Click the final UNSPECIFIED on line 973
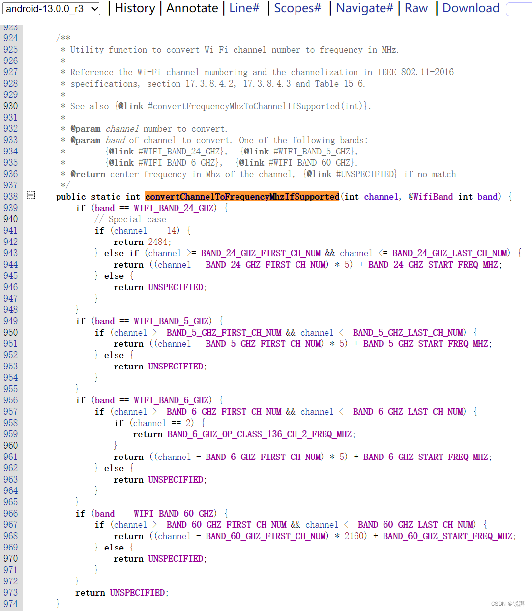 [x=137, y=593]
